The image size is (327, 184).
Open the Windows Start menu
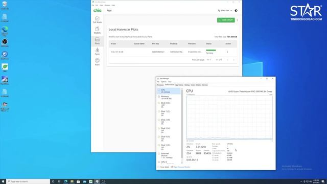click(3, 181)
